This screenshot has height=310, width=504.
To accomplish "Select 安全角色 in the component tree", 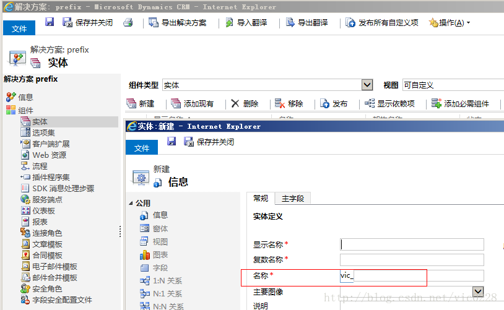I will 41,289.
